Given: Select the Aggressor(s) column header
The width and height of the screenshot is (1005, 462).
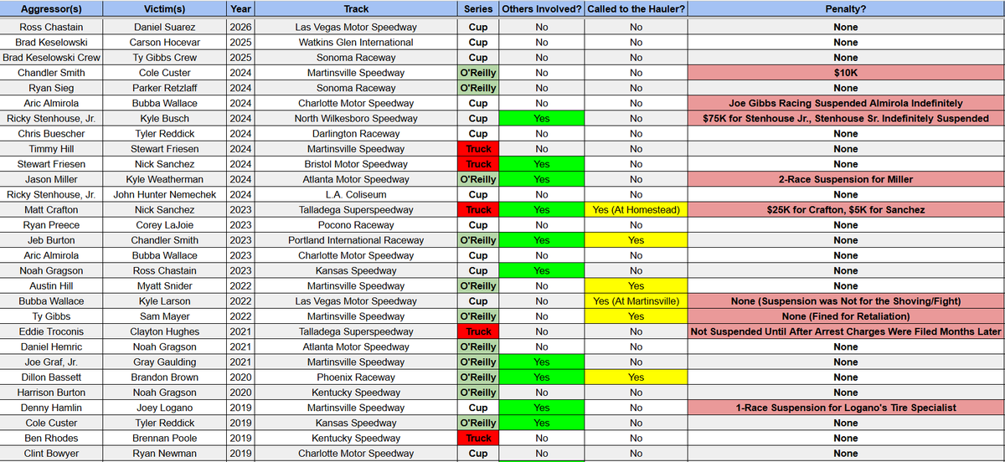Looking at the screenshot, I should click(x=51, y=9).
